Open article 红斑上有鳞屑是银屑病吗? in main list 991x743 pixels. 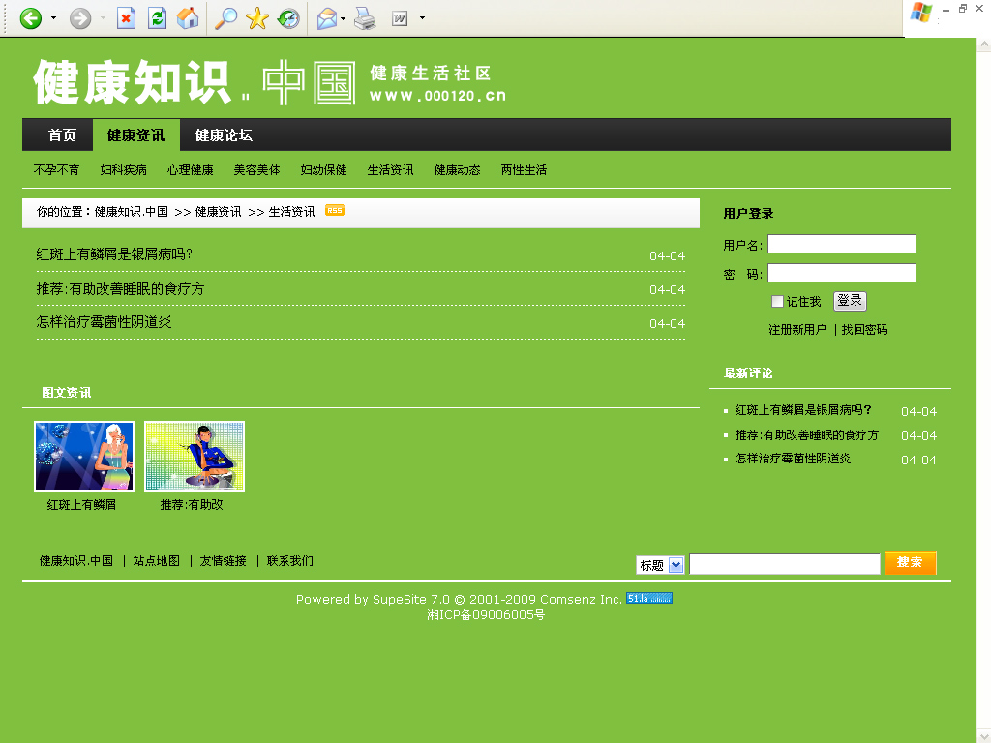[114, 254]
